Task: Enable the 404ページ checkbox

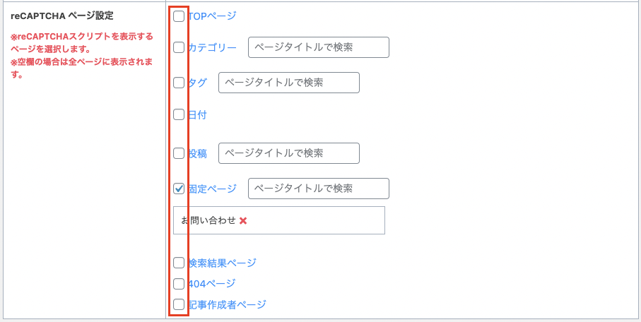Action: click(179, 284)
